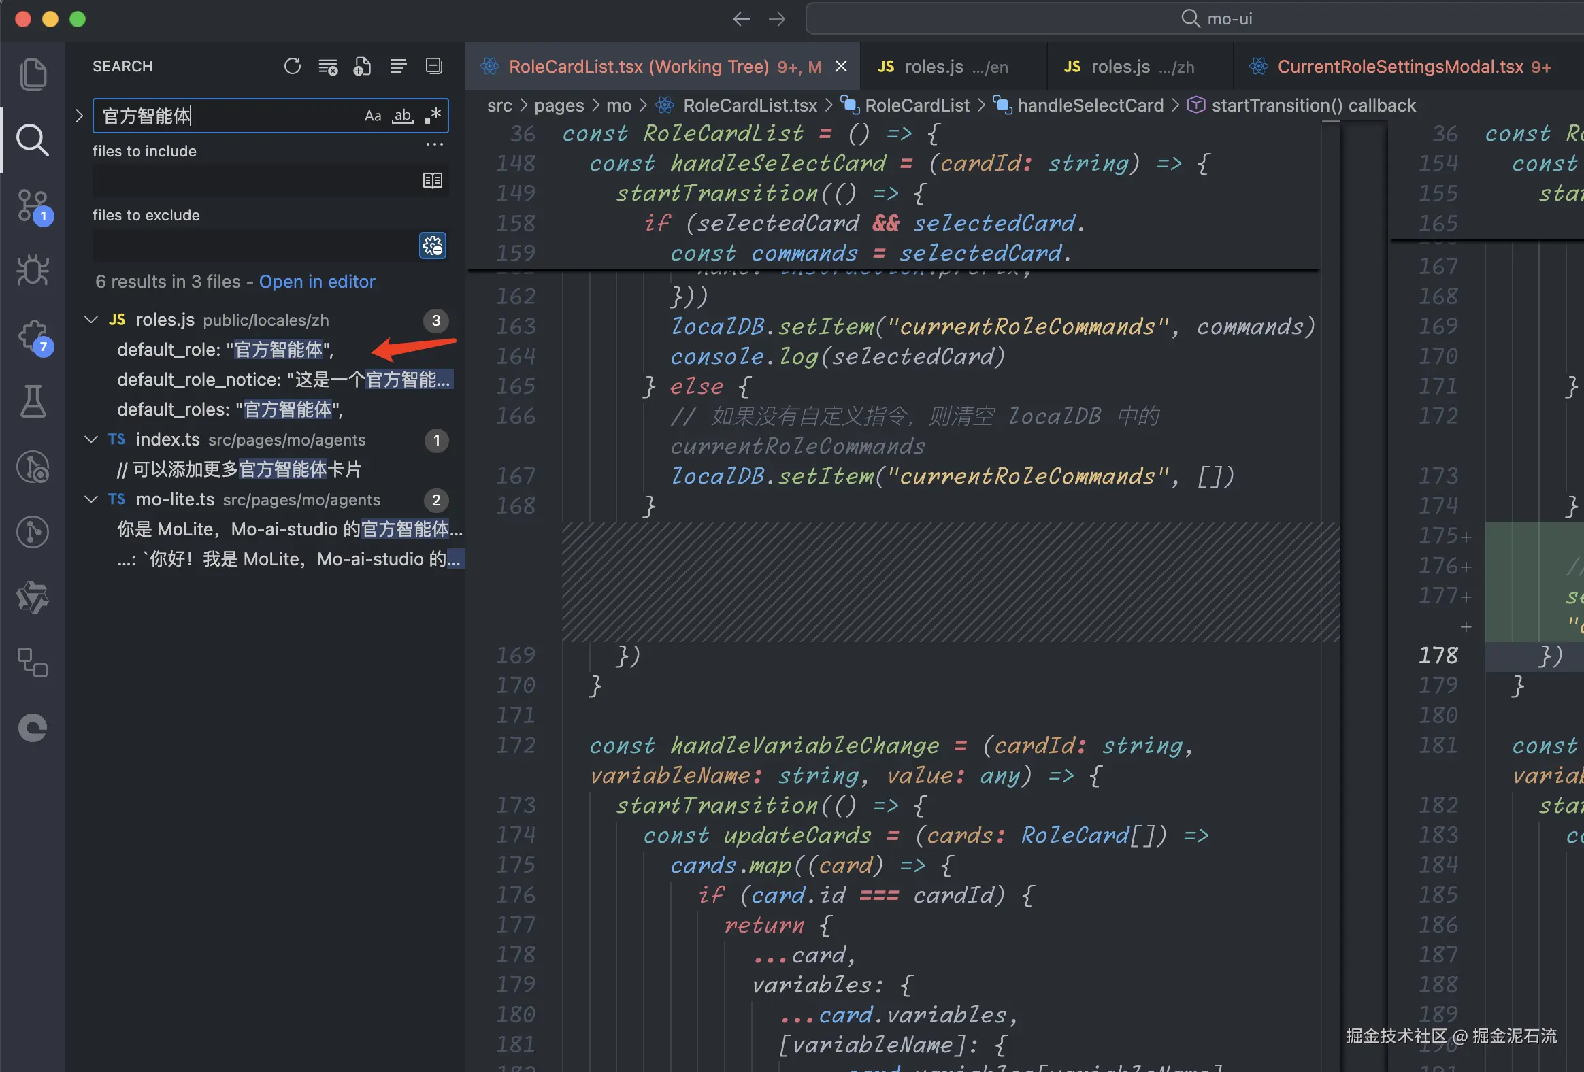This screenshot has width=1584, height=1072.
Task: Clear search results
Action: [328, 66]
